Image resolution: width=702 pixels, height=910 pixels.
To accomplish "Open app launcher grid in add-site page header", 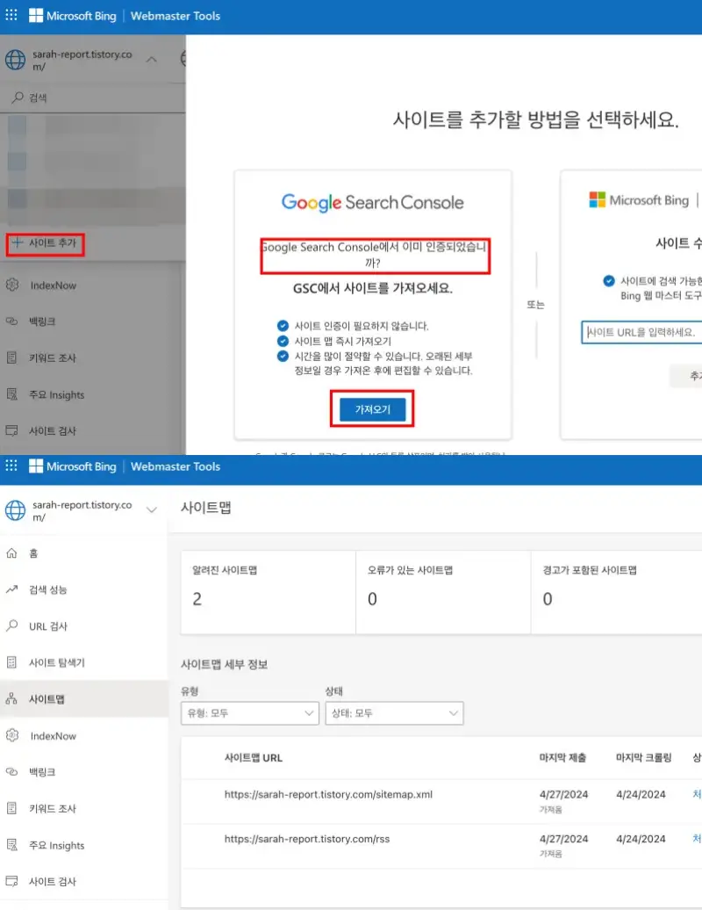I will coord(11,15).
